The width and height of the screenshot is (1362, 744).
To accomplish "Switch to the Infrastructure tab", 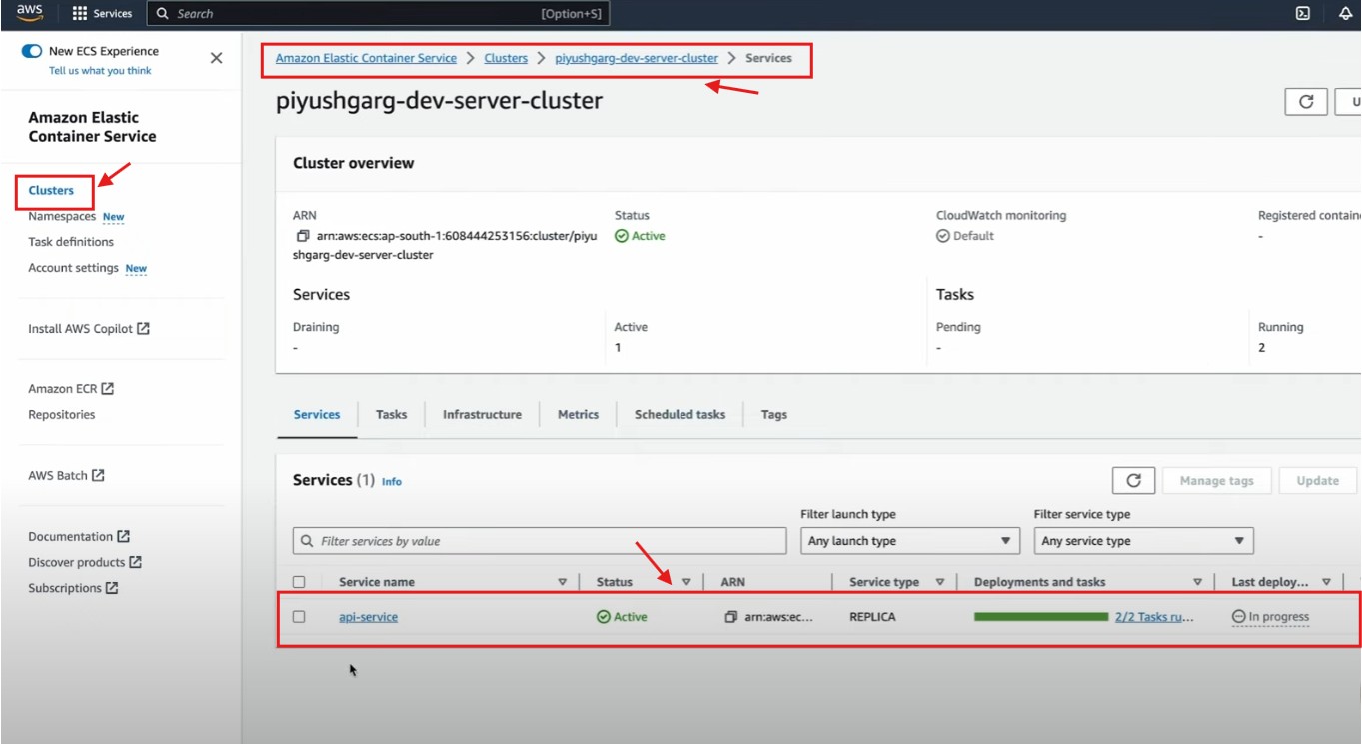I will [482, 414].
